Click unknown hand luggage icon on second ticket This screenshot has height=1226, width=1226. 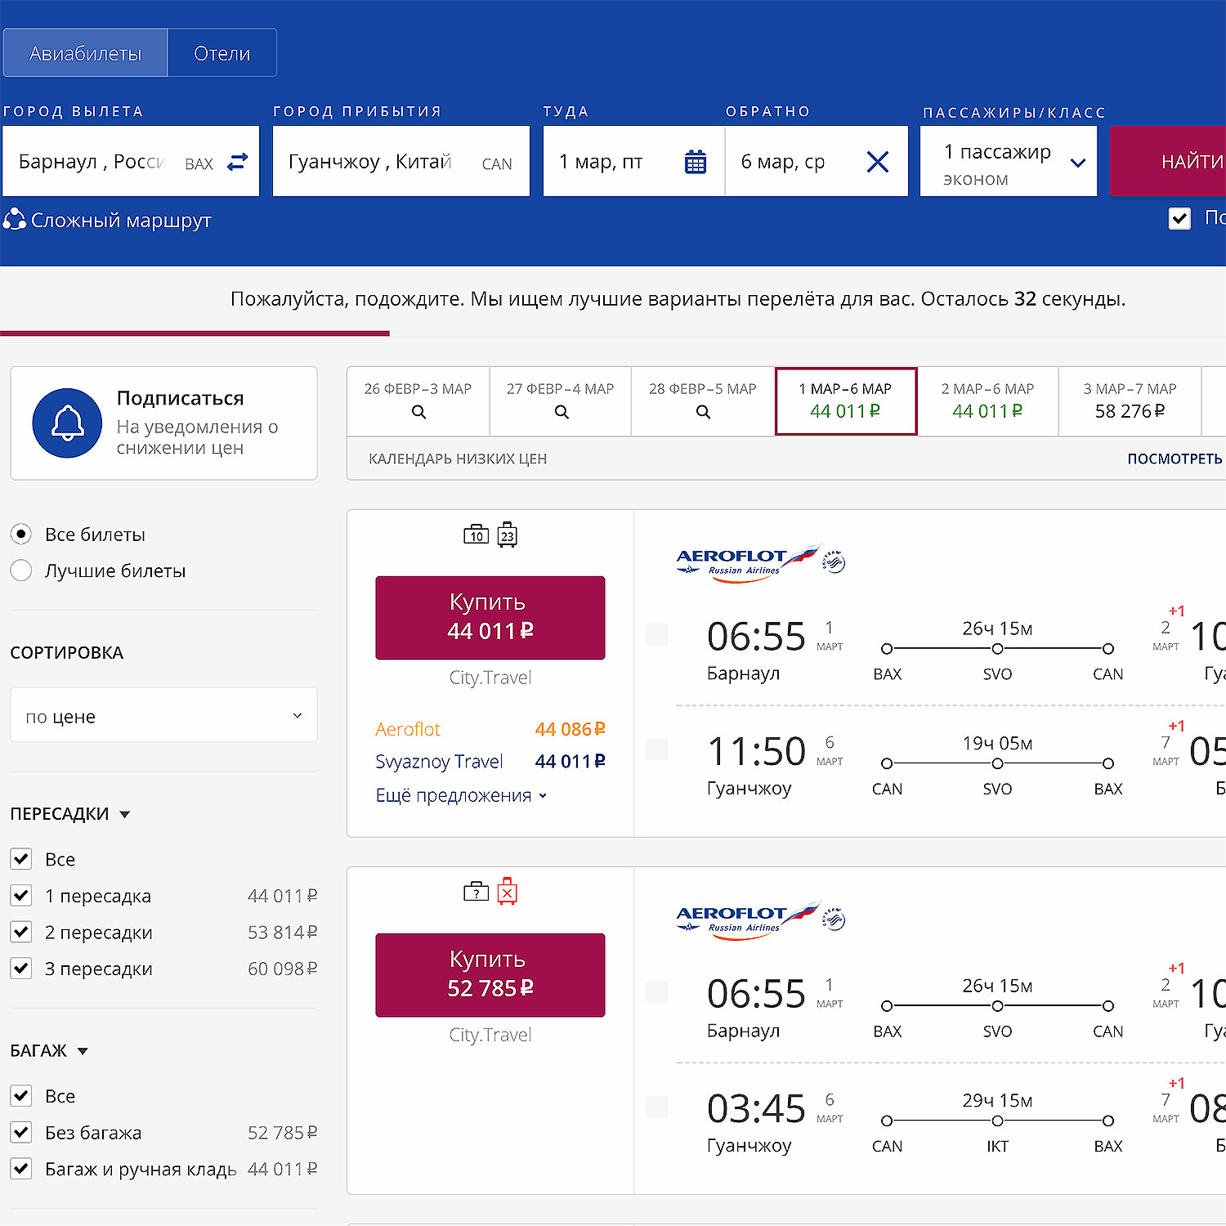coord(476,892)
